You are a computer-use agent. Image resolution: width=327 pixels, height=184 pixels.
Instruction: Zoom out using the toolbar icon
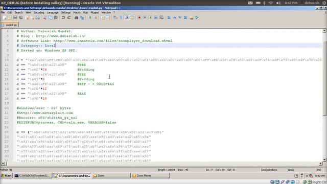pyautogui.click(x=96, y=18)
